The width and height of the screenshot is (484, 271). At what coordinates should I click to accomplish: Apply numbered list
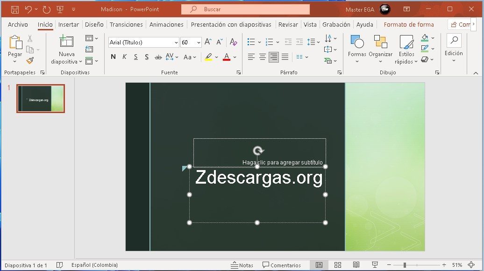click(x=269, y=42)
